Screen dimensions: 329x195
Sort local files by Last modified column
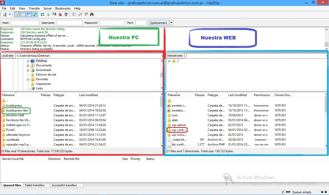[x=93, y=95]
